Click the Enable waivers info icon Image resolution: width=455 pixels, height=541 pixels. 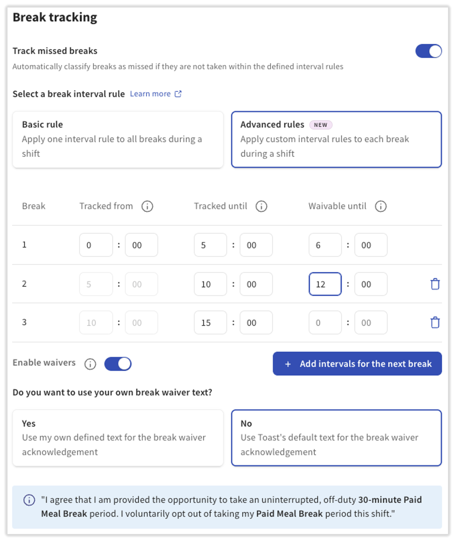(x=90, y=364)
